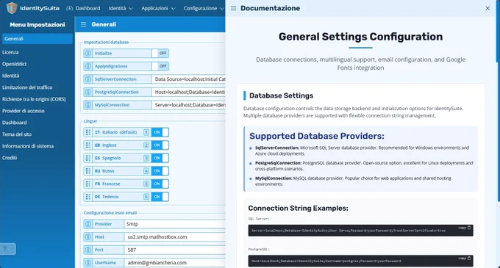
Task: Open Provider di accesso settings
Action: click(24, 111)
